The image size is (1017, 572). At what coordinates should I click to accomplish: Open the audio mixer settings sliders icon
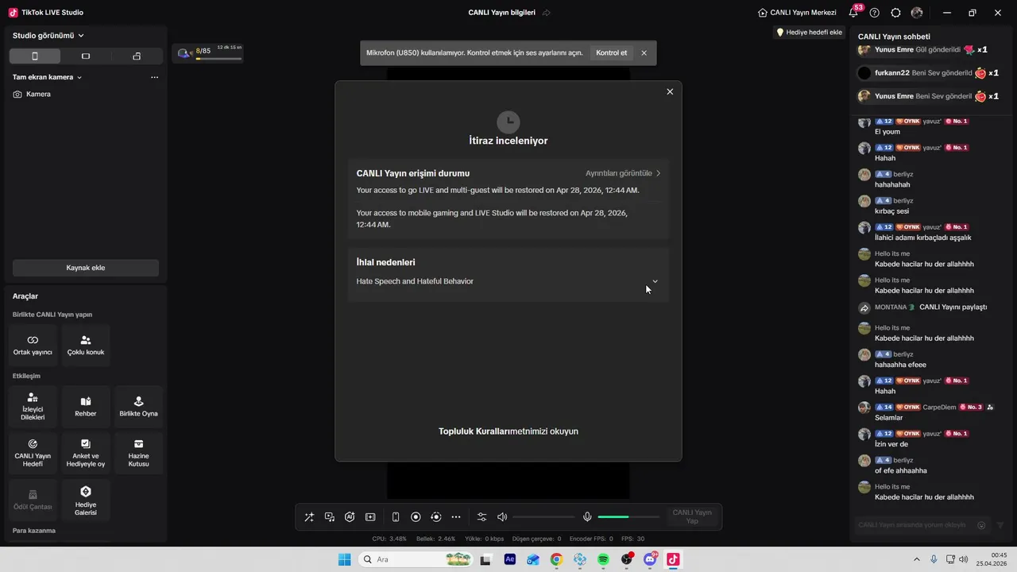481,517
